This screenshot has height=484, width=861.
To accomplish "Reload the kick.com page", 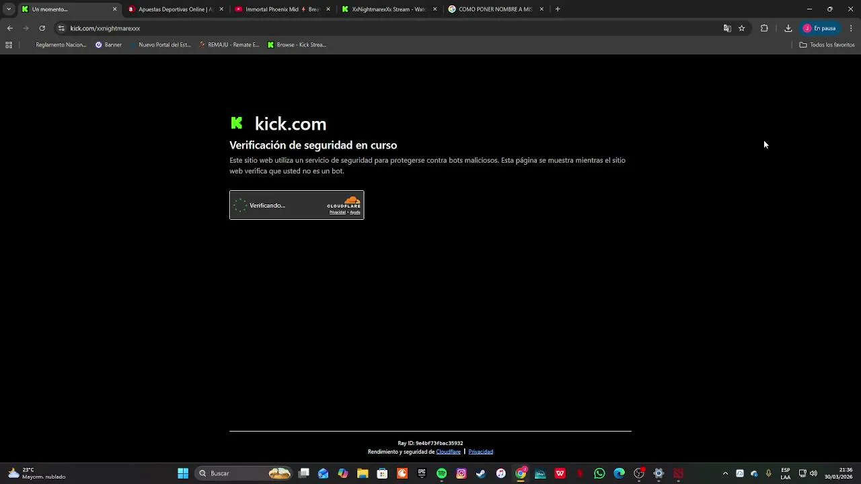I will tap(42, 28).
